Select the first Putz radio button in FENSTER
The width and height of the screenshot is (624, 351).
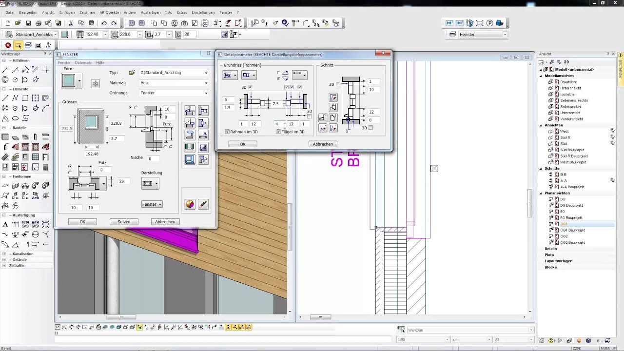point(70,167)
